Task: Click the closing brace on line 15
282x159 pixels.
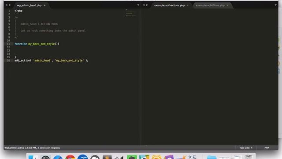Action: point(15,57)
